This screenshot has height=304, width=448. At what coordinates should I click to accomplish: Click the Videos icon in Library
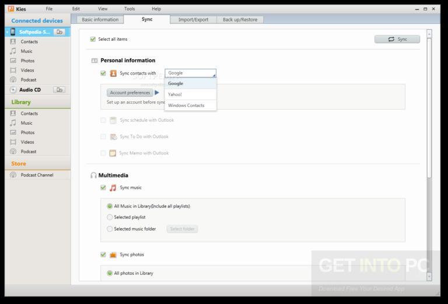[13, 142]
